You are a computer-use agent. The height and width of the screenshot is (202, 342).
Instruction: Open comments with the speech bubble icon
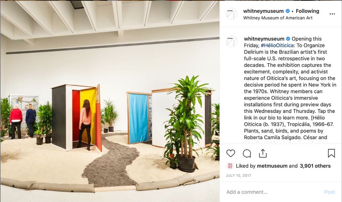pos(247,153)
